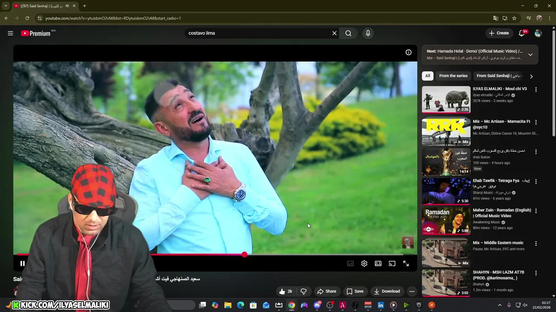556x312 pixels.
Task: Download the video
Action: point(387,291)
